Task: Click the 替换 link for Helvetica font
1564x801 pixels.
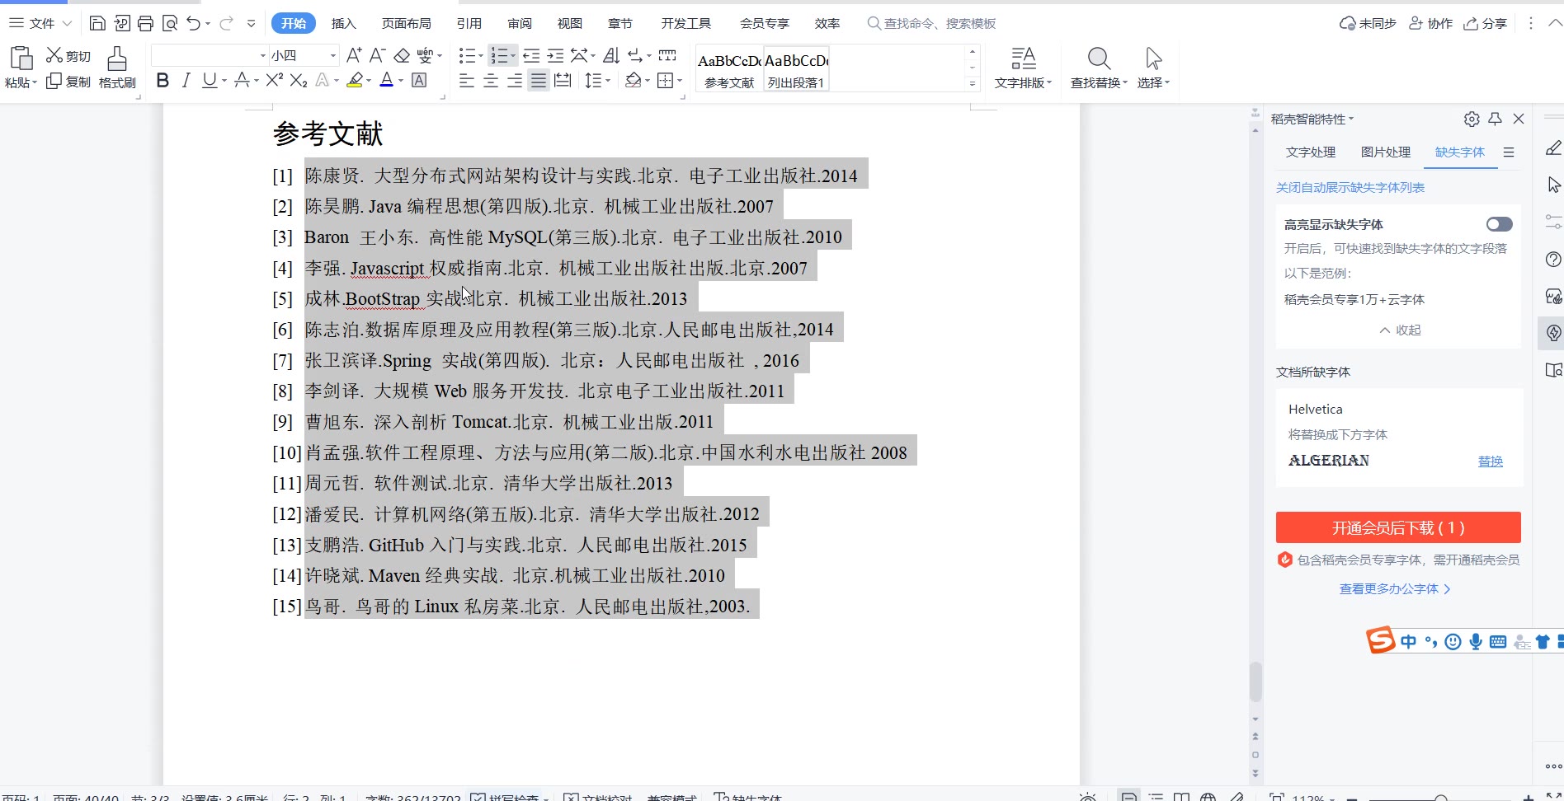Action: pos(1491,461)
